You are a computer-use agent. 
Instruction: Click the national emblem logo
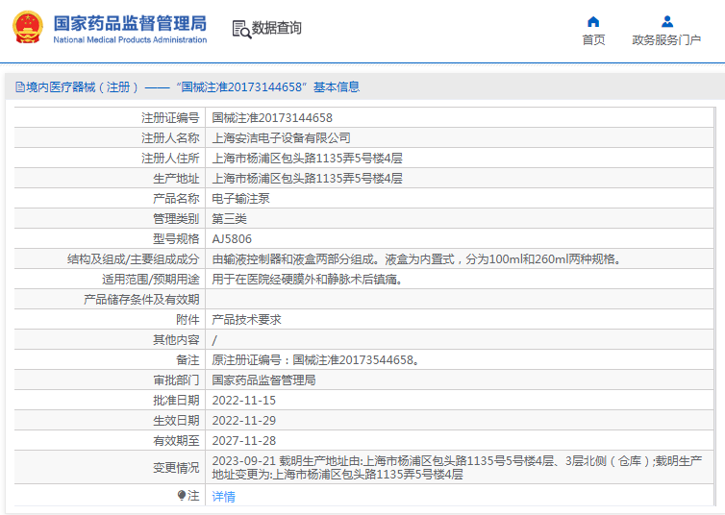coord(28,27)
